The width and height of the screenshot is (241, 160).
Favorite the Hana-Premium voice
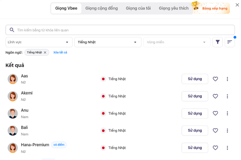click(215, 148)
